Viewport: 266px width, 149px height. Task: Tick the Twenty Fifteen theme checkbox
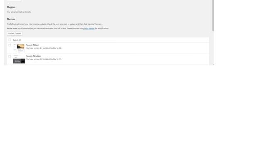coord(10,45)
